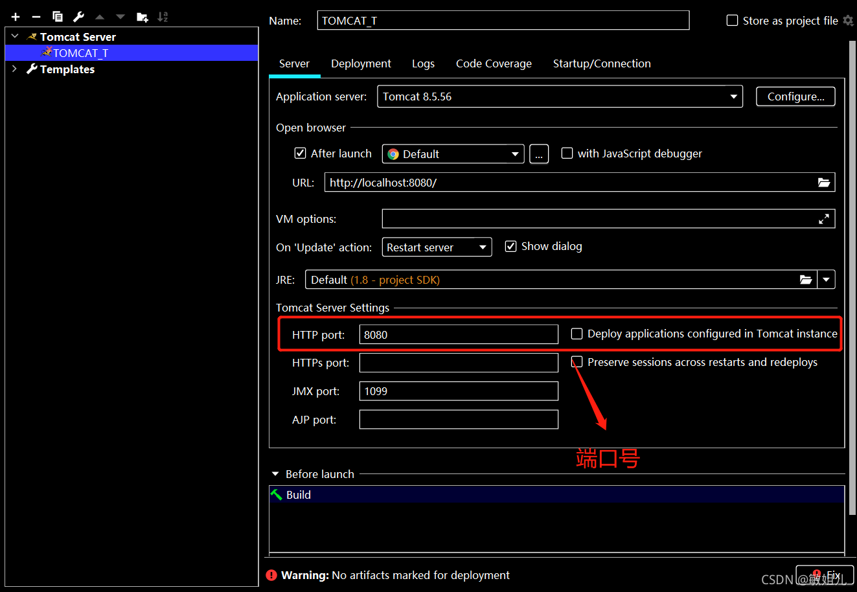The image size is (857, 592).
Task: Open Restart server update action dropdown
Action: [x=437, y=247]
